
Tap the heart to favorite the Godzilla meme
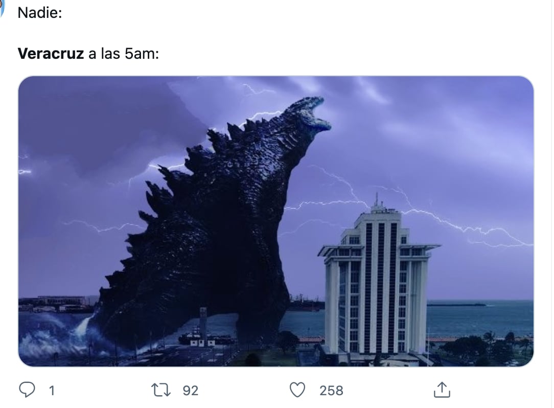(x=299, y=390)
